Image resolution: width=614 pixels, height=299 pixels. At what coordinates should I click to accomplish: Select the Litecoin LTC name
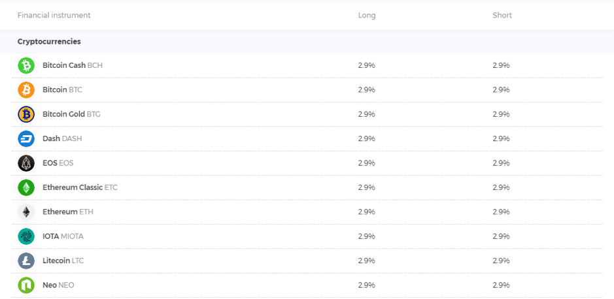(x=63, y=260)
